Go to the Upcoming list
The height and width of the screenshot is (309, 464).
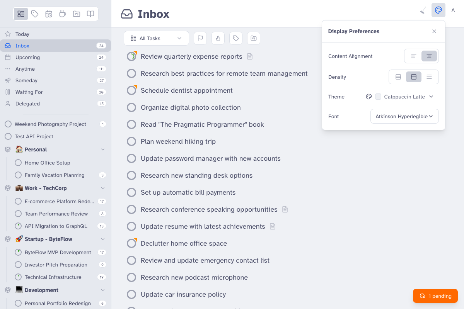[27, 57]
